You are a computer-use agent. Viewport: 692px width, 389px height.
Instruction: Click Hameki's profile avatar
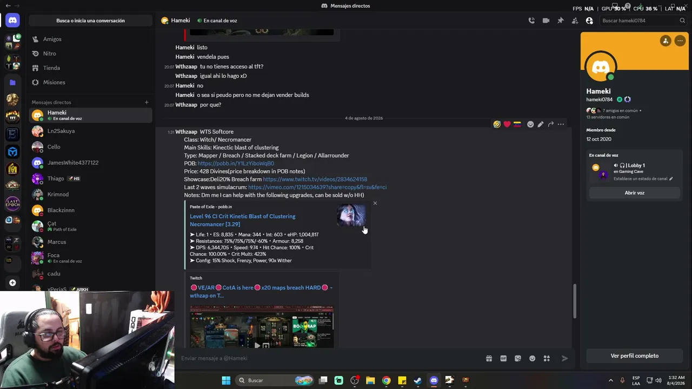[601, 67]
